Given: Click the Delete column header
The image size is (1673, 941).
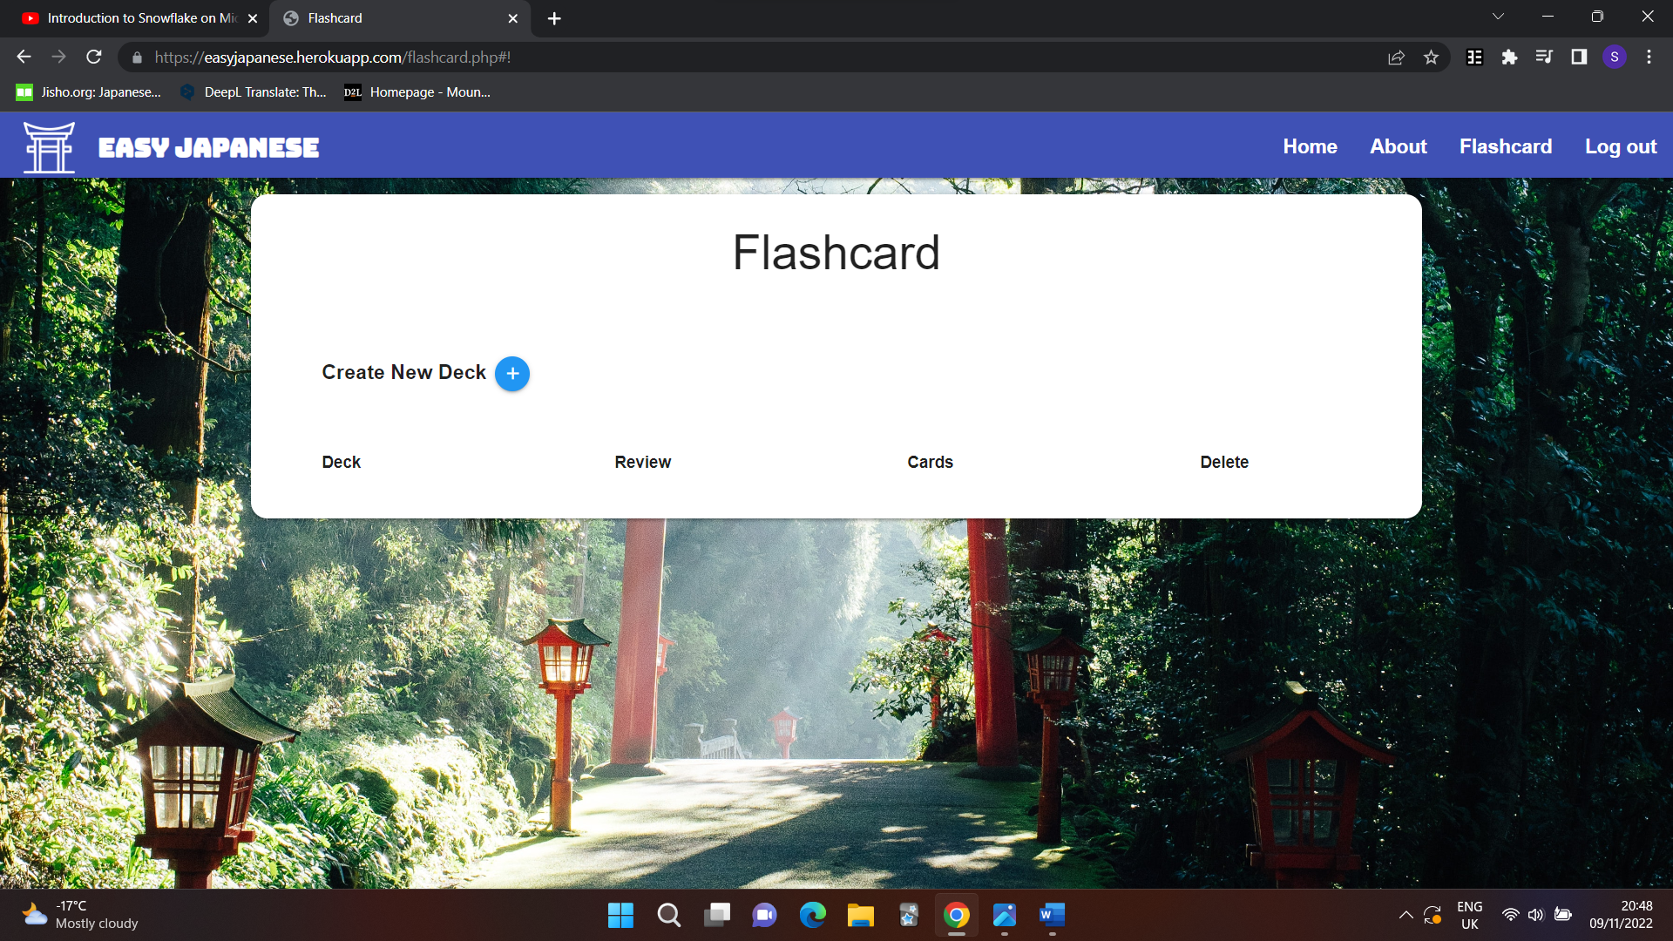Looking at the screenshot, I should [x=1224, y=462].
